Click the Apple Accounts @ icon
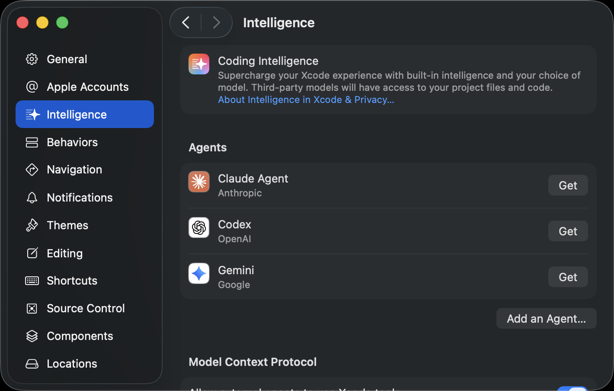 [x=32, y=87]
